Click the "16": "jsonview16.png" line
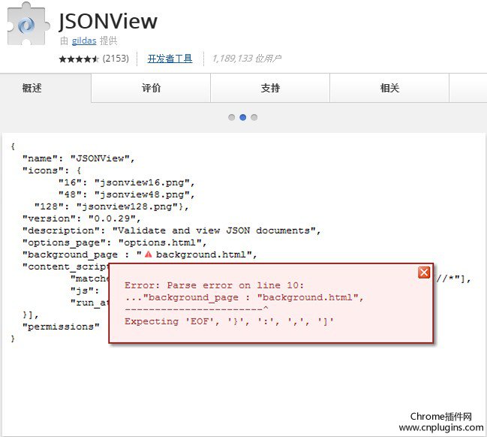Image resolution: width=487 pixels, height=437 pixels. pyautogui.click(x=127, y=182)
